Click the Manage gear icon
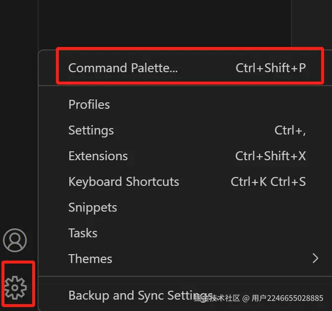The height and width of the screenshot is (311, 332). (15, 287)
